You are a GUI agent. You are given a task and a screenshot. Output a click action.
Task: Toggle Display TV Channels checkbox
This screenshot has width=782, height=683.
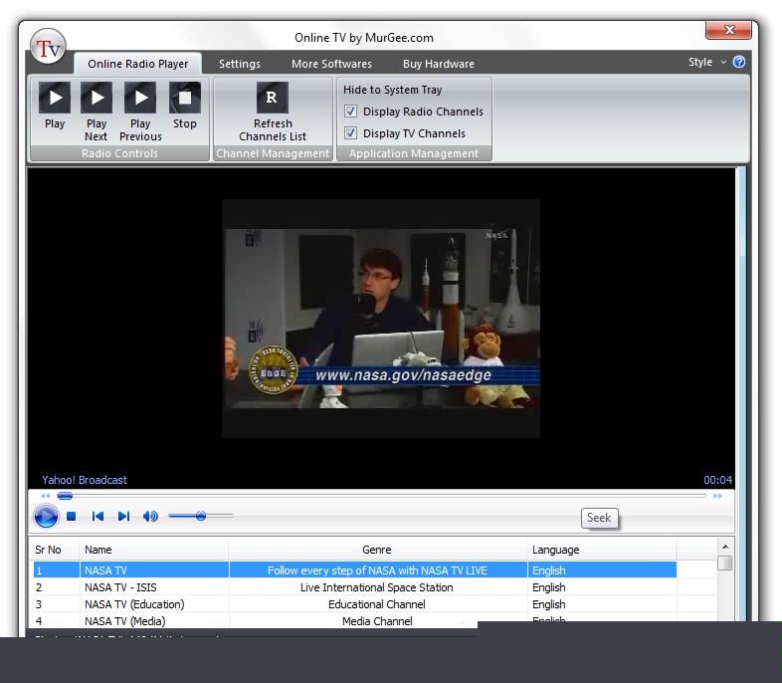point(350,132)
